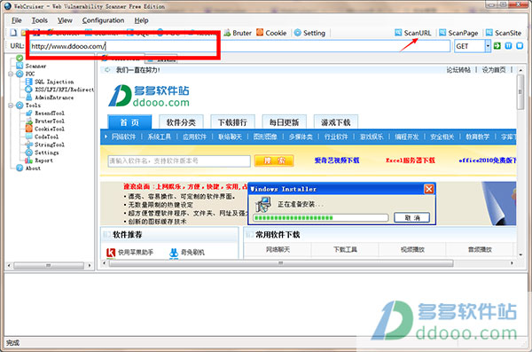Click the Windows Installer setup icon
Screen dimensions: 532x352
[x=263, y=204]
